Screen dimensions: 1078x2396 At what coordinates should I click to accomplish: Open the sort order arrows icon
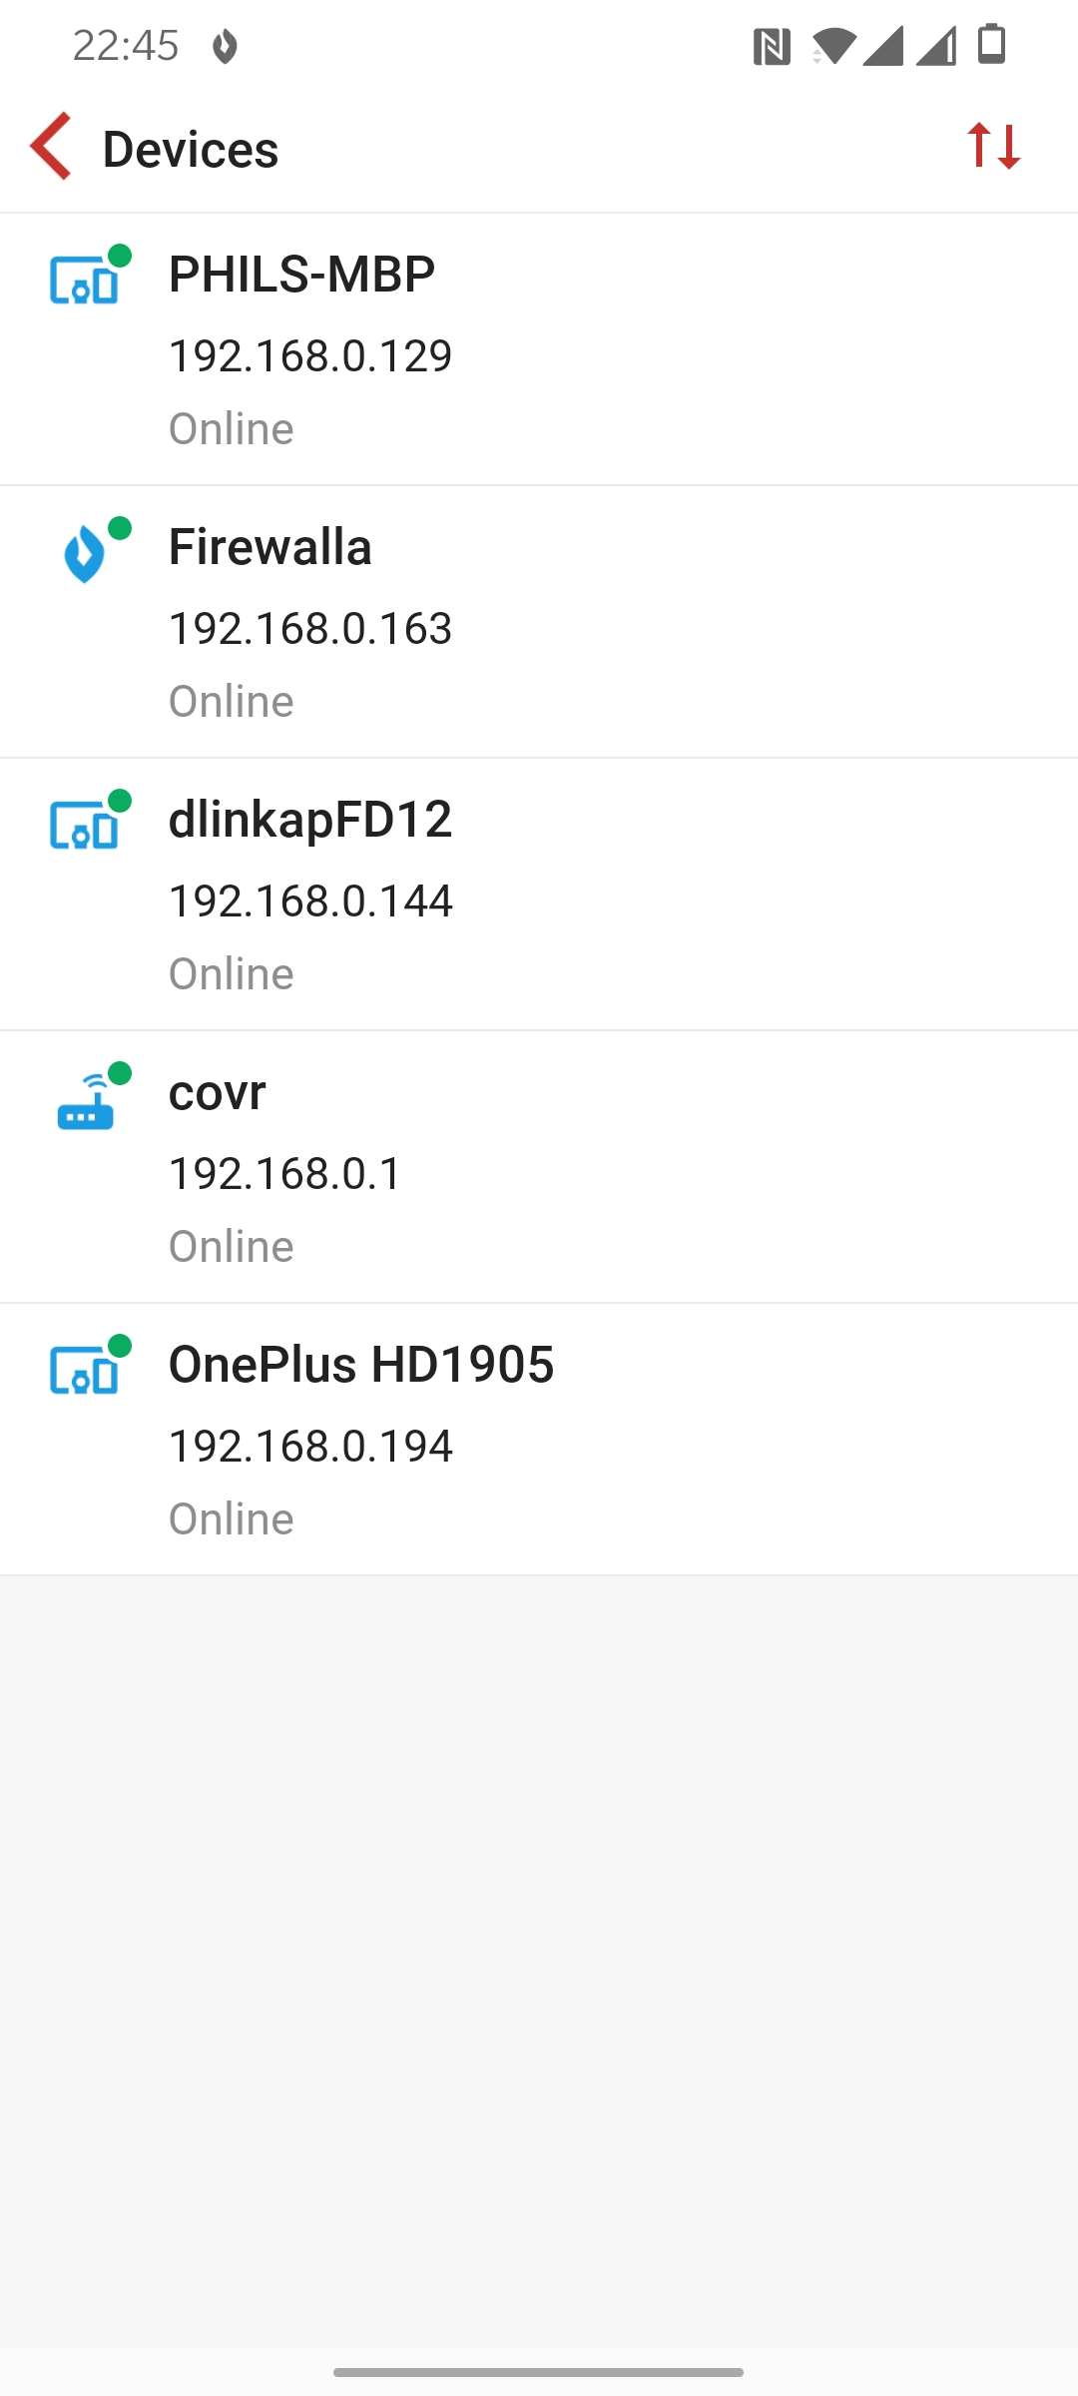click(x=993, y=147)
